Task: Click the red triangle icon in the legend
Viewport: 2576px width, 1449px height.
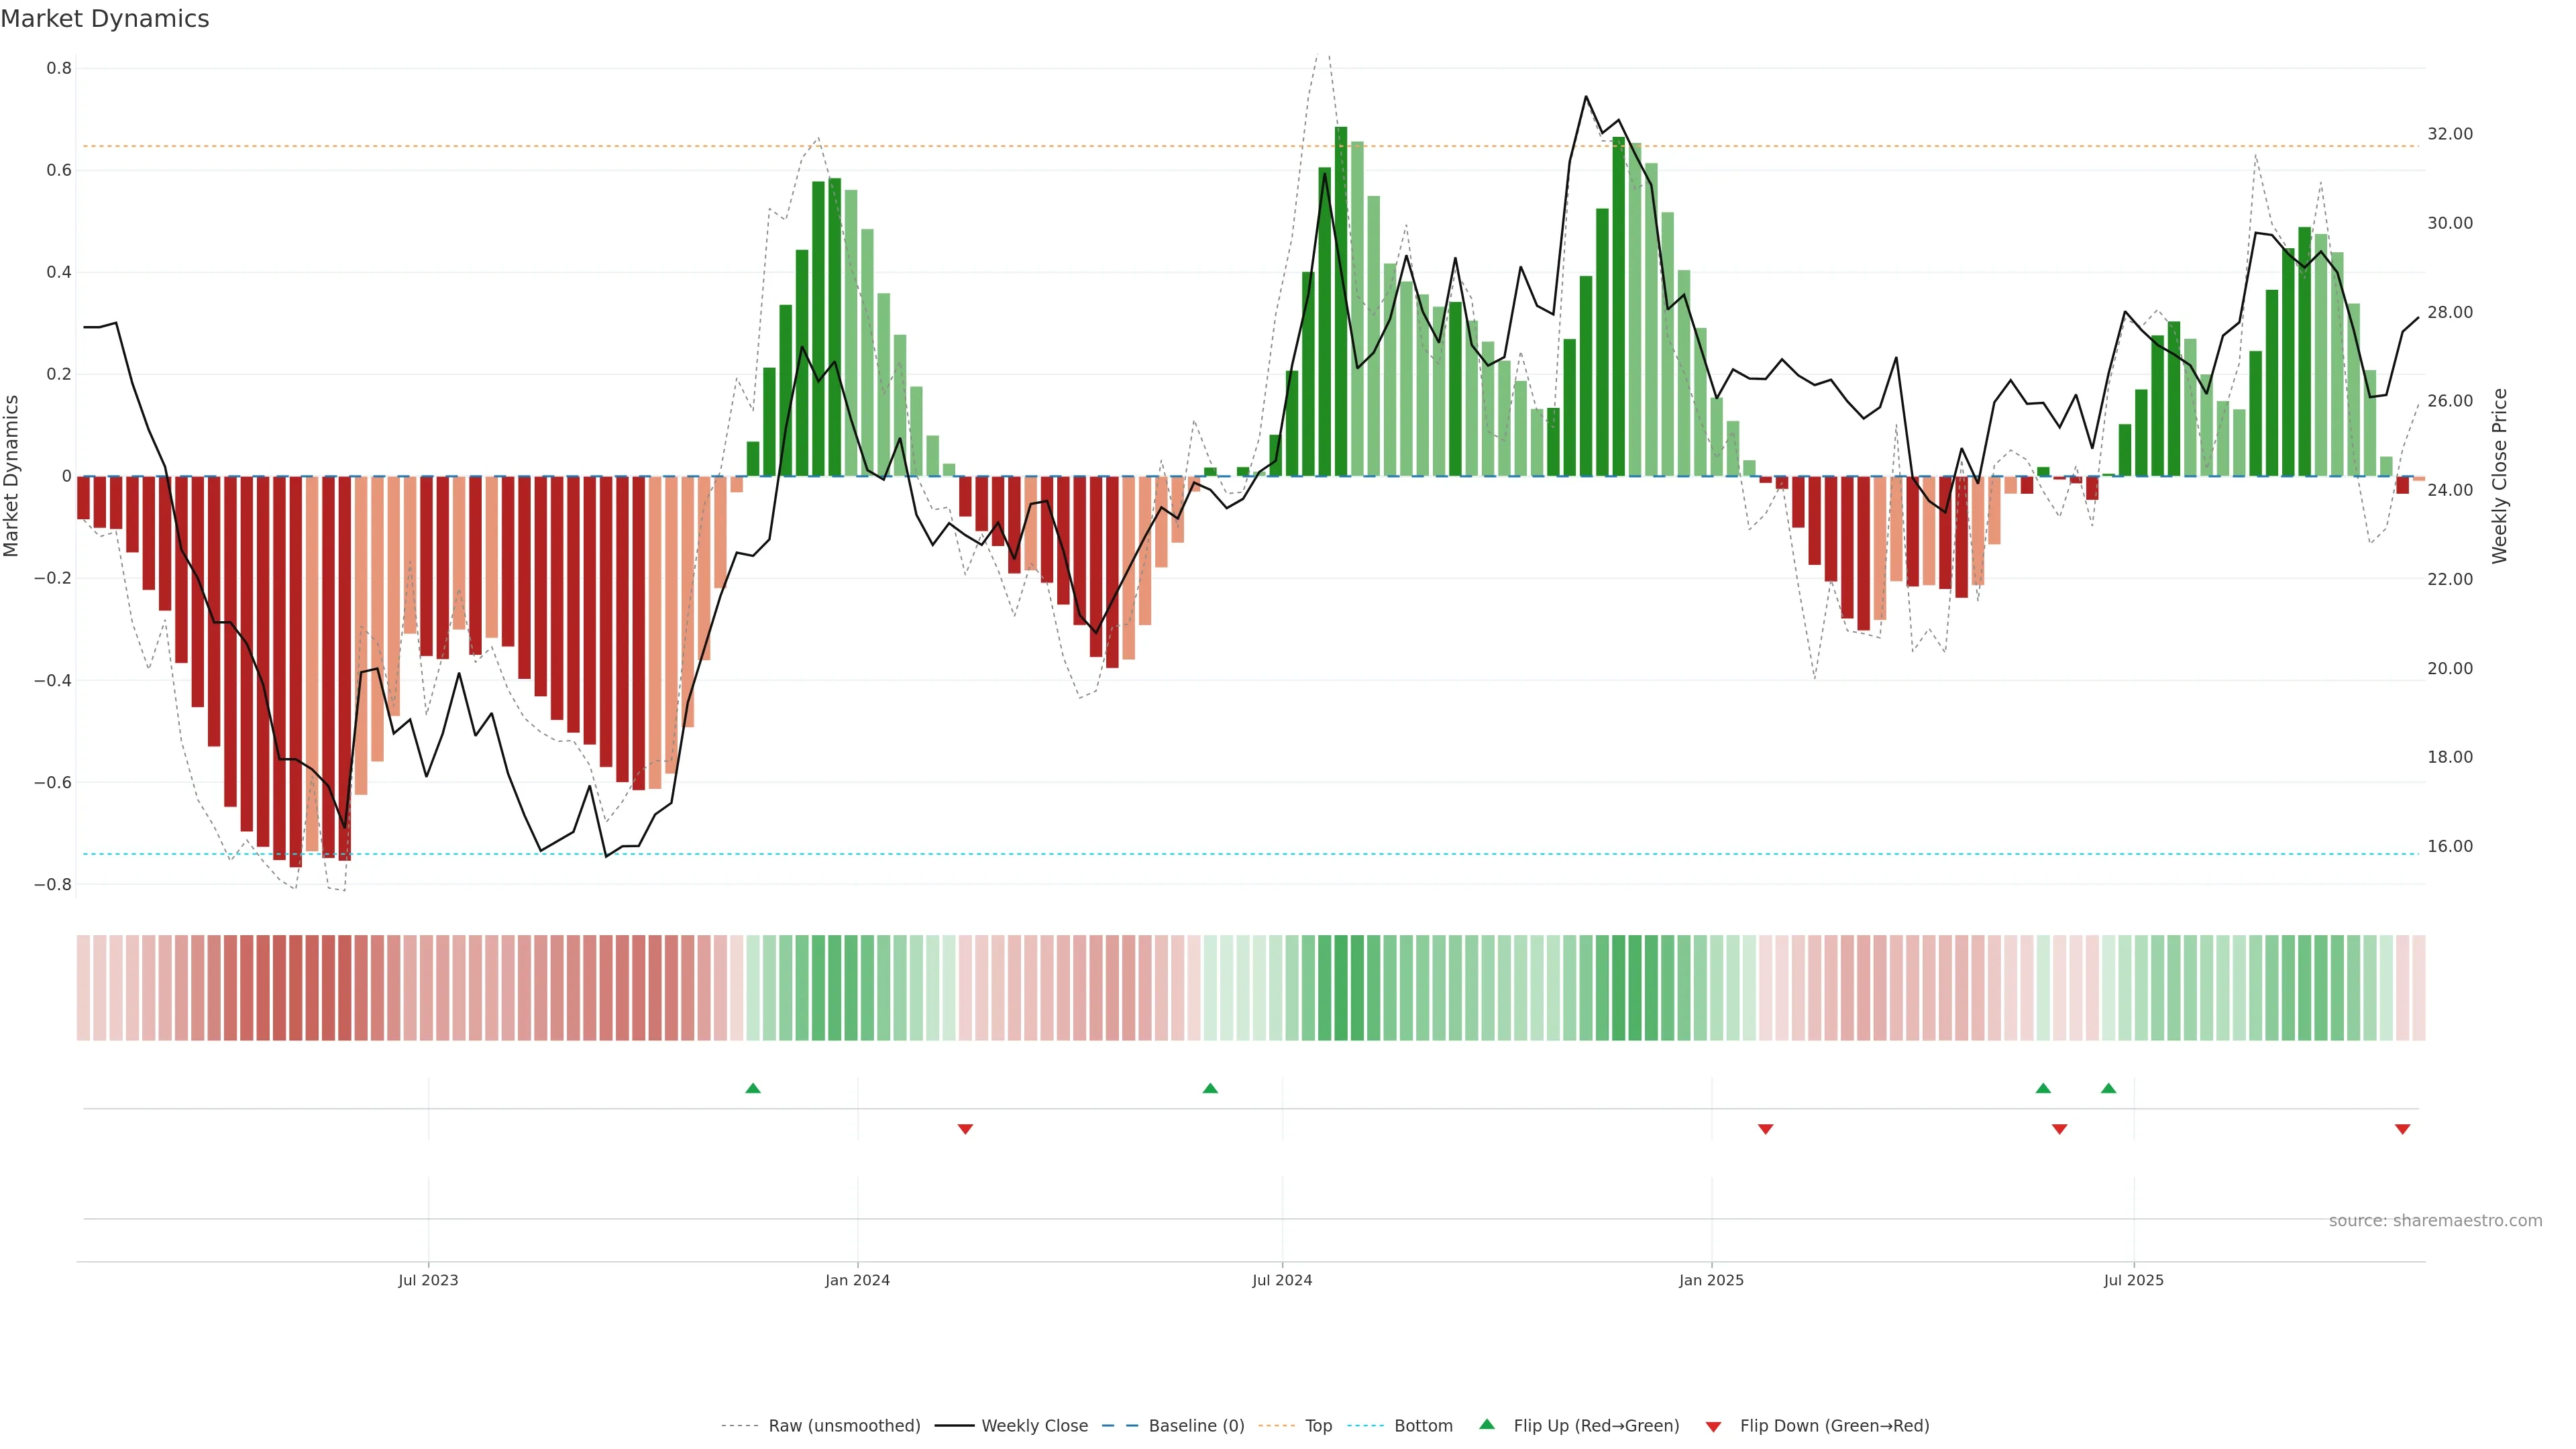Action: pos(1713,1427)
